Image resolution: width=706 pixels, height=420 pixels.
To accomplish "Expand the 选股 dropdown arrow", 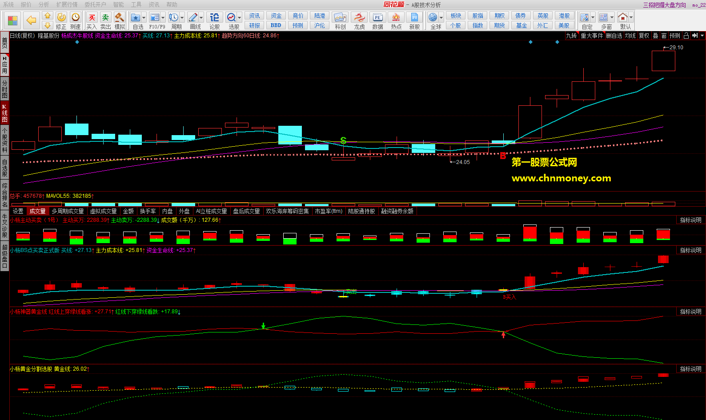I will coord(240,17).
